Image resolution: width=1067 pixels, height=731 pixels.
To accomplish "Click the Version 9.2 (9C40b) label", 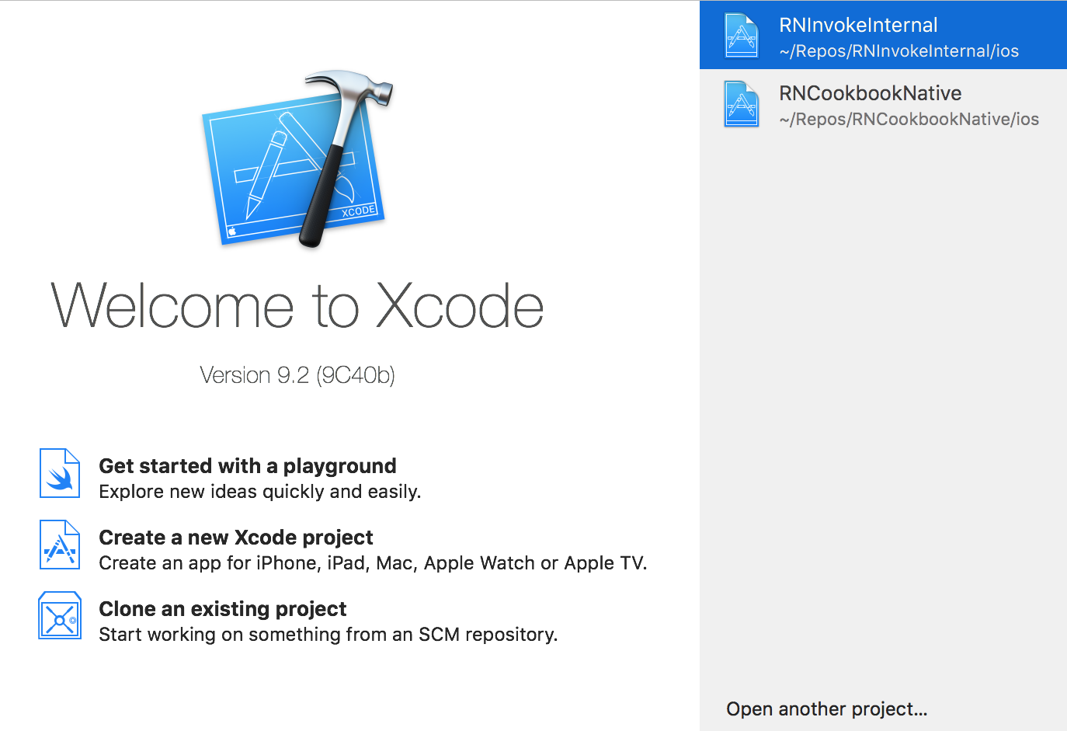I will [297, 375].
